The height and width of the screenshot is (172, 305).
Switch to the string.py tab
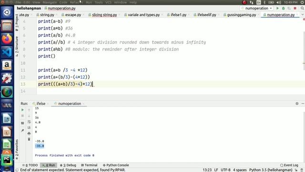coord(47,15)
